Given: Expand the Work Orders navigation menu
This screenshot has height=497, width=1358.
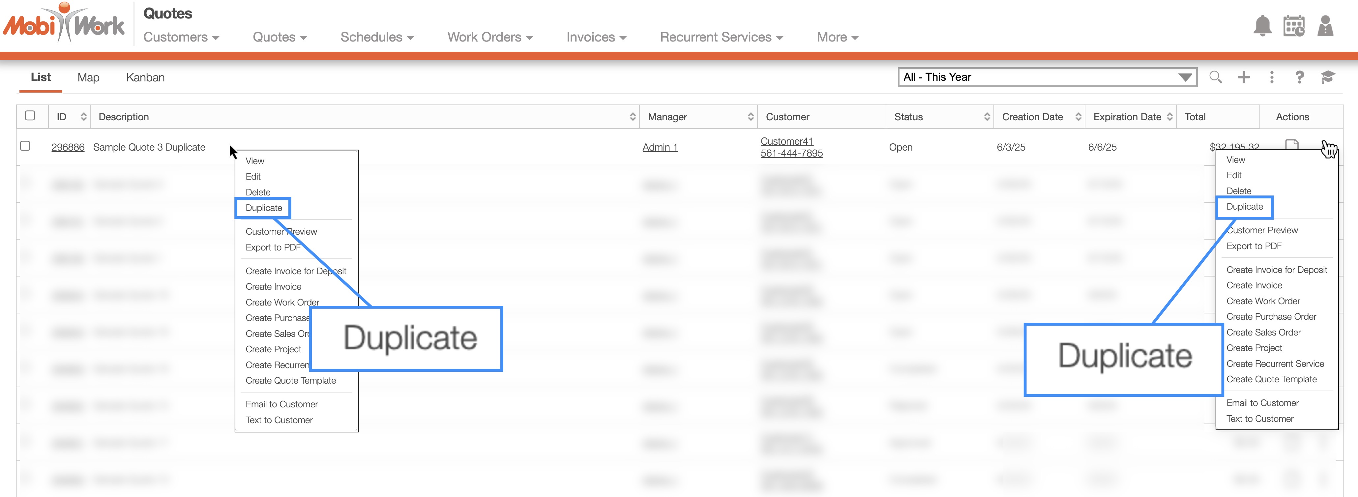Looking at the screenshot, I should point(490,38).
